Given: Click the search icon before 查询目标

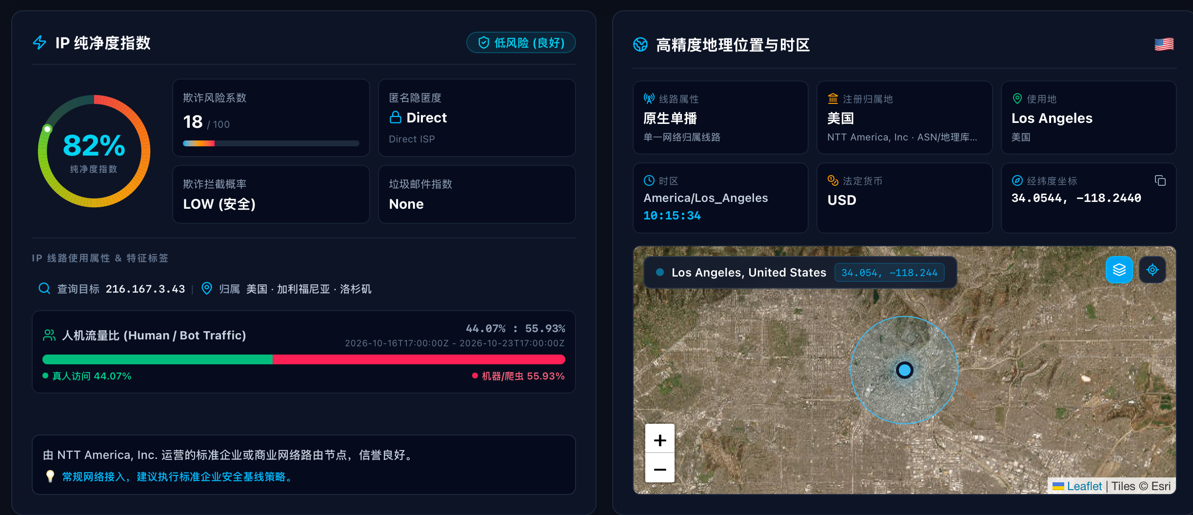Looking at the screenshot, I should pos(44,288).
